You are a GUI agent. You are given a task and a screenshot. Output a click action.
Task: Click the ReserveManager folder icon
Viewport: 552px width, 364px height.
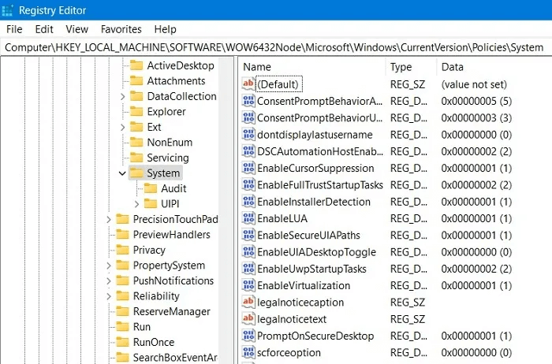coord(122,311)
